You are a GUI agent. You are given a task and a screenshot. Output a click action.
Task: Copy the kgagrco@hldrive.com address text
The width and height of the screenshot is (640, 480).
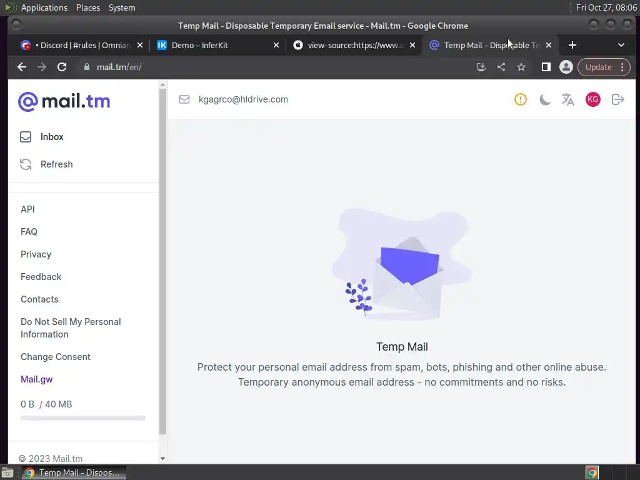tap(243, 99)
